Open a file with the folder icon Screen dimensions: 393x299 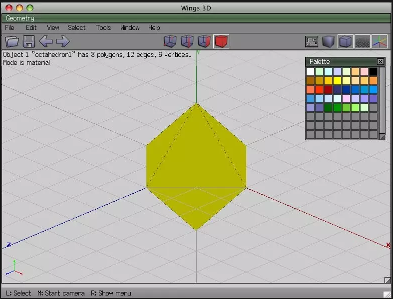tap(12, 41)
